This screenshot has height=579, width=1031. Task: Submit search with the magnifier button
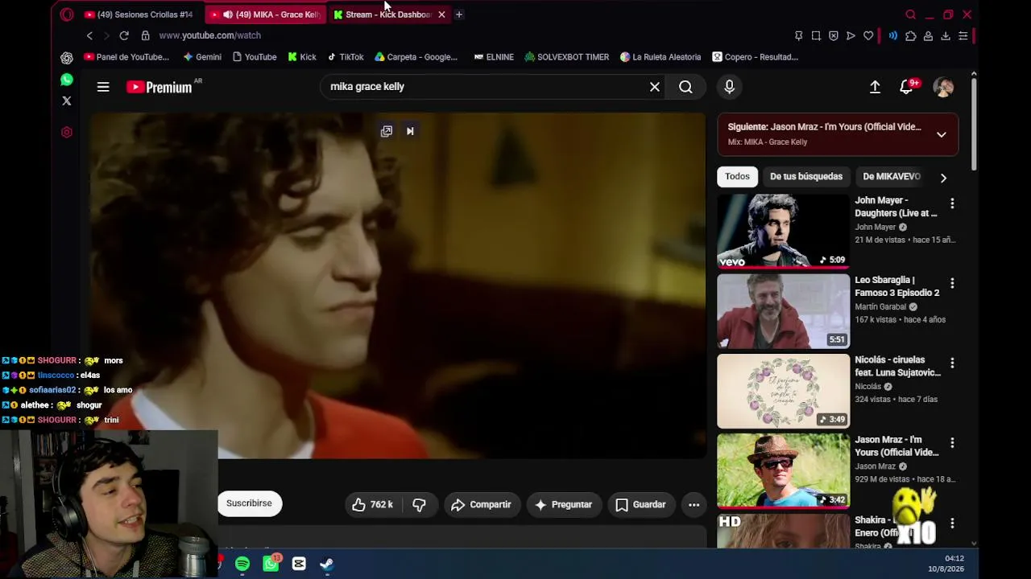(685, 87)
